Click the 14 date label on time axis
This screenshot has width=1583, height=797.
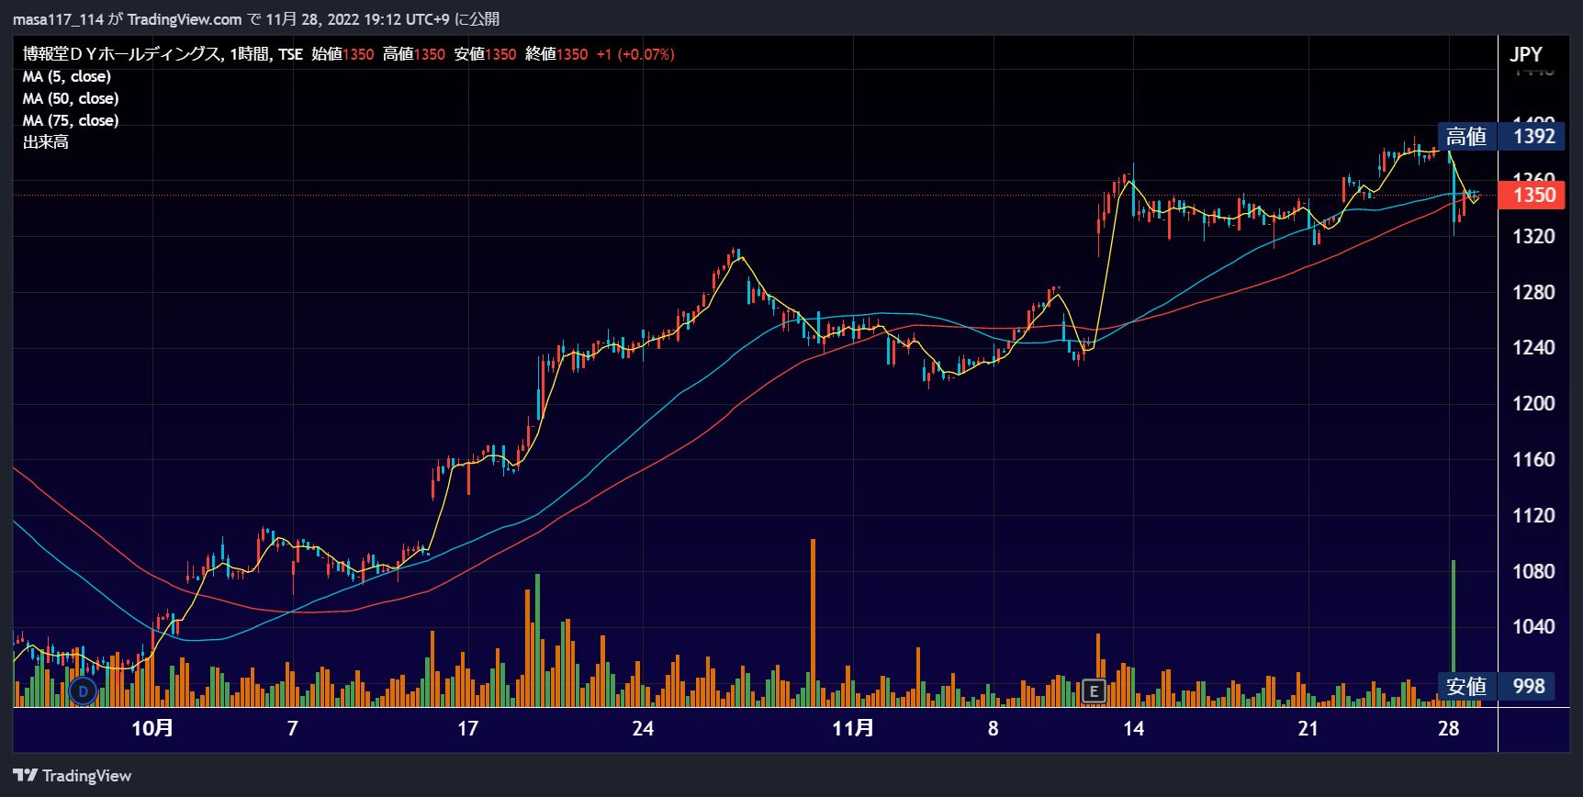point(1134,728)
